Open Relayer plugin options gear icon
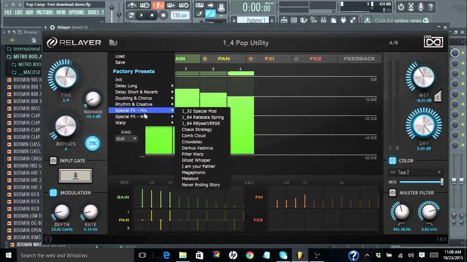 pyautogui.click(x=53, y=27)
